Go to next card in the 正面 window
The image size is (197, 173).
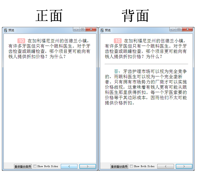tap(88, 166)
